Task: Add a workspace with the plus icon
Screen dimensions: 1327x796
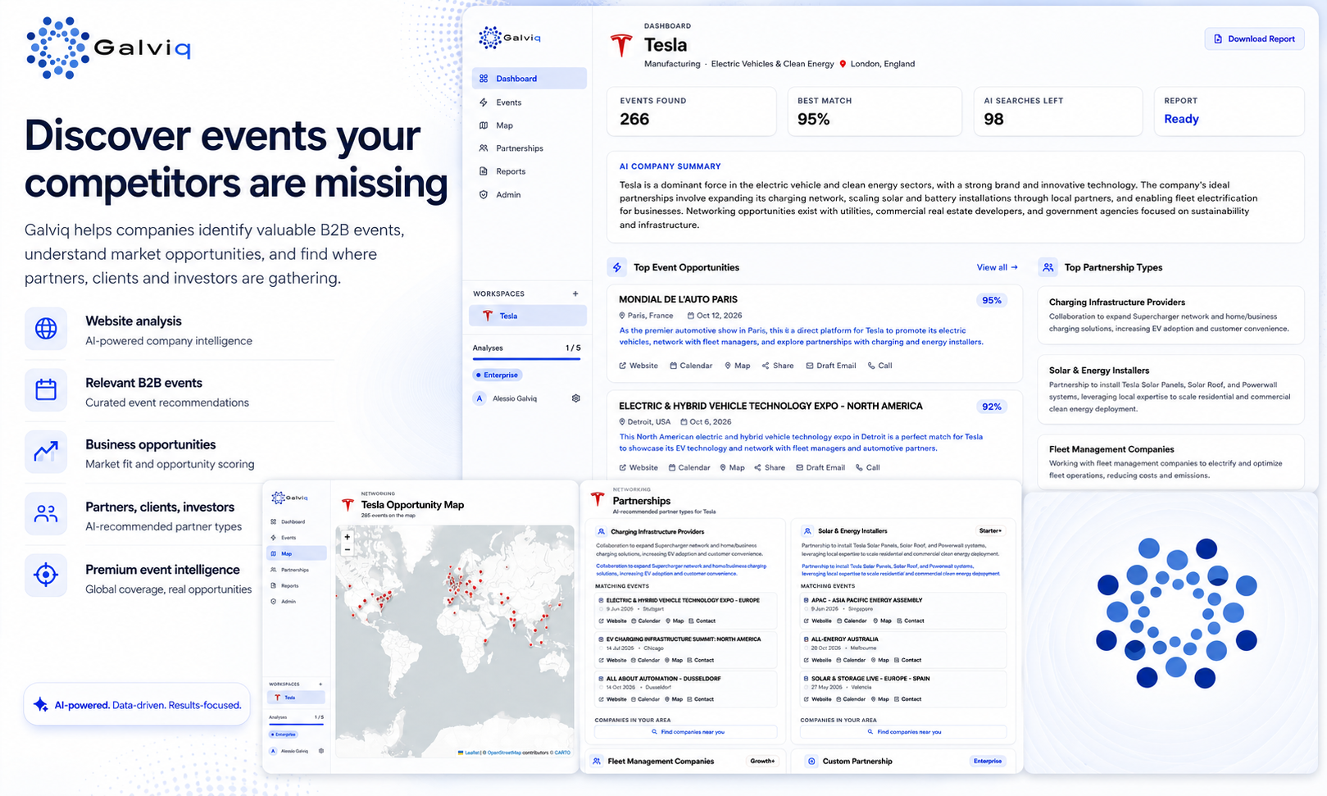Action: 575,293
